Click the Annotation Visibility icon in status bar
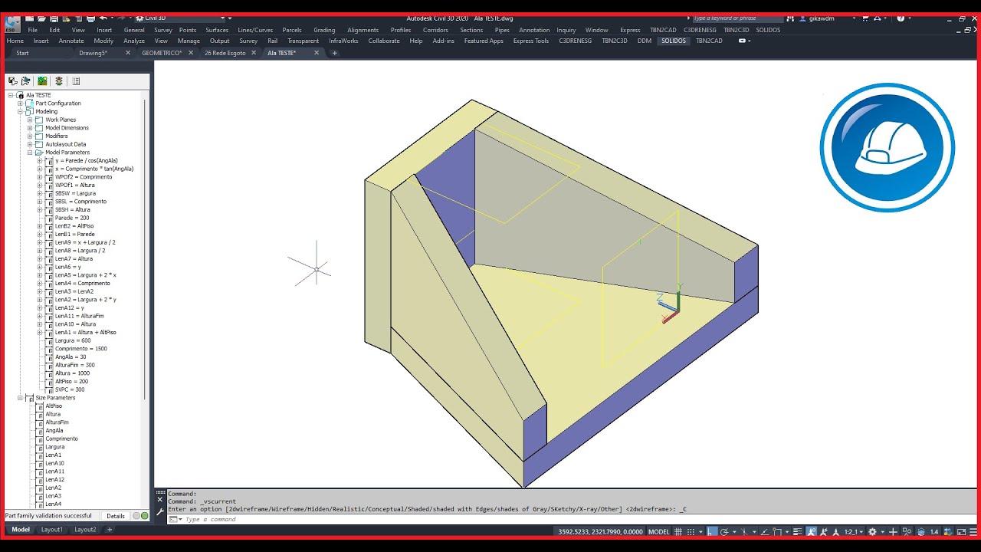Viewport: 981px width, 552px height. 811,531
